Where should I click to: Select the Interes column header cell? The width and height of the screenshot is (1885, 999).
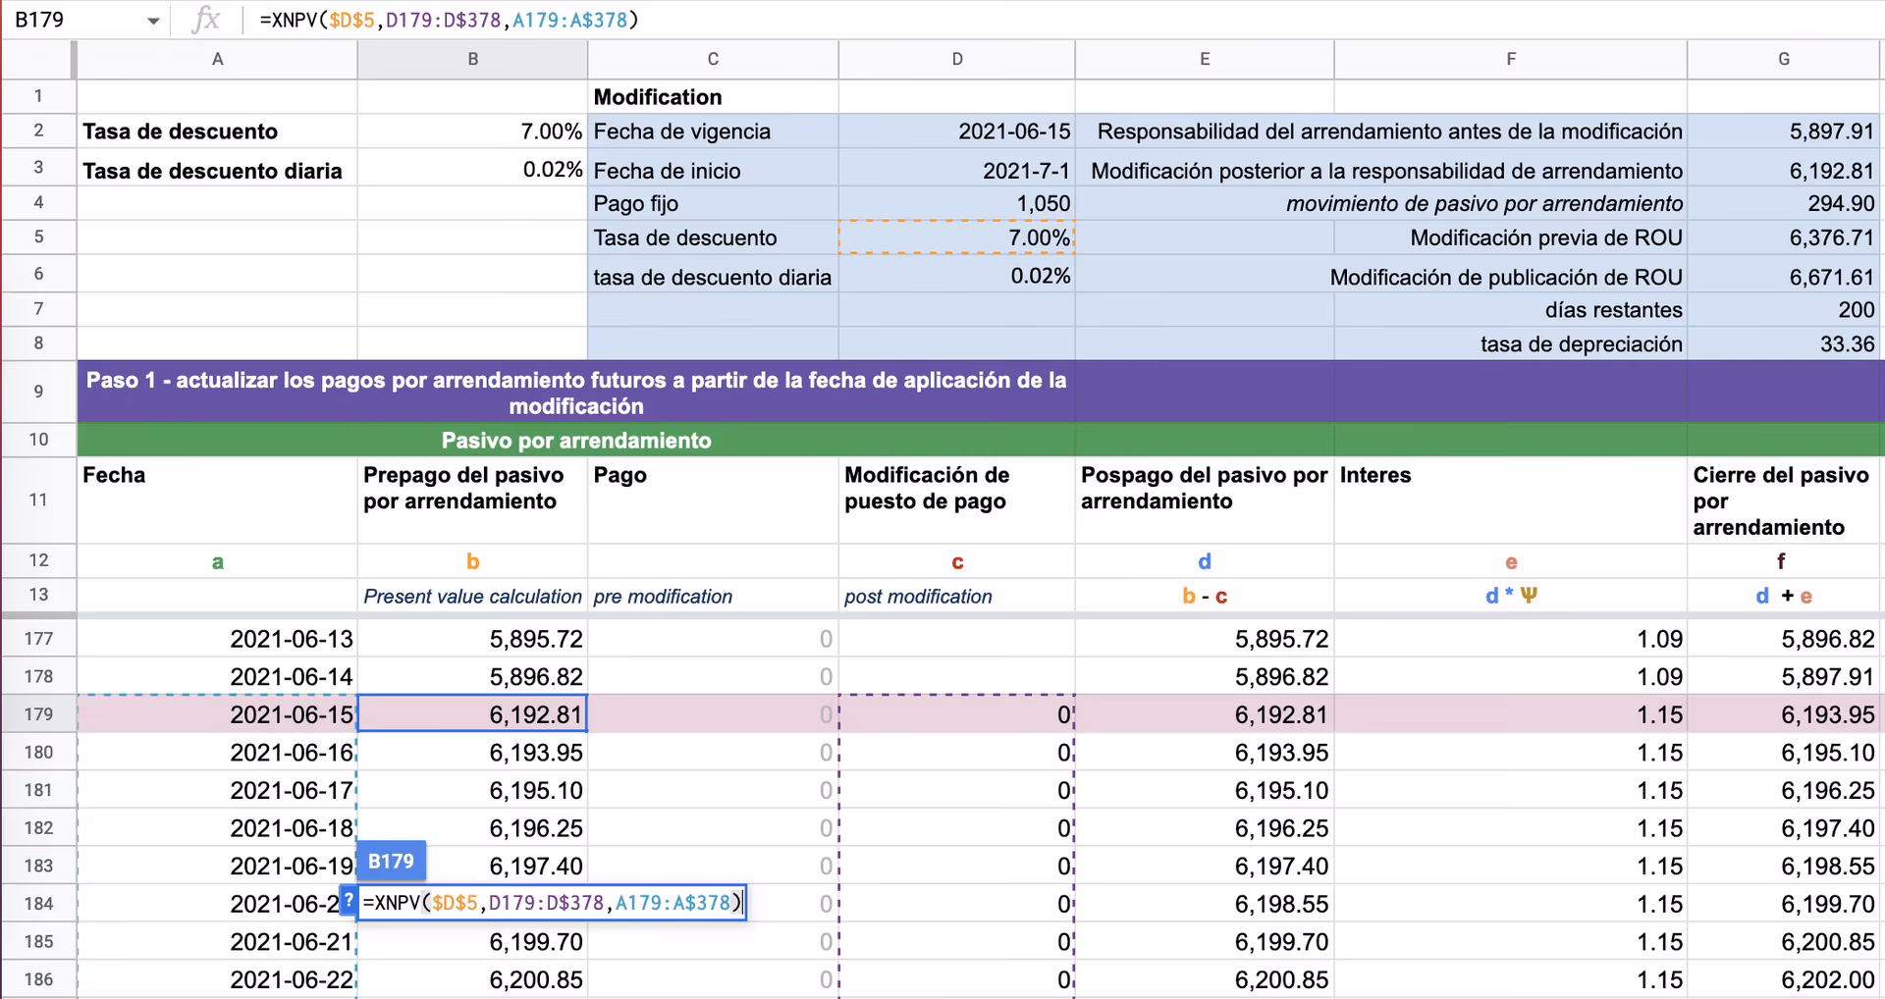pos(1509,500)
